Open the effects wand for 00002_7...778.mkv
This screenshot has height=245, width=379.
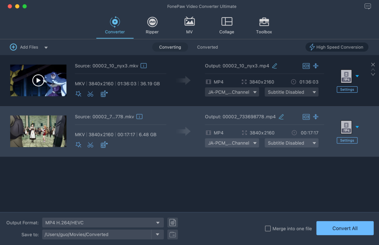coord(78,144)
